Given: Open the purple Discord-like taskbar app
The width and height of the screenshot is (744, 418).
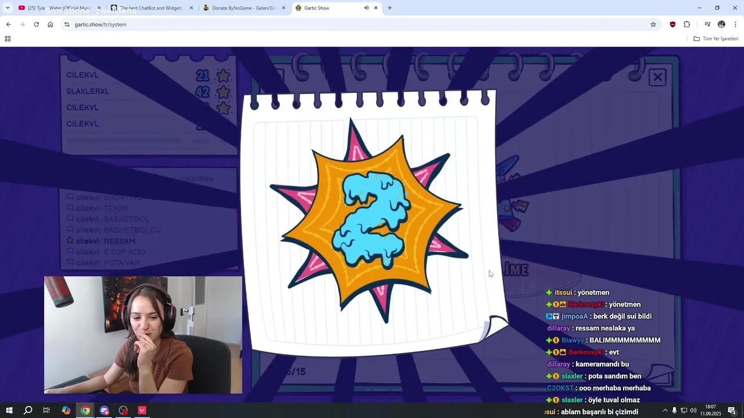Looking at the screenshot, I should coord(105,410).
